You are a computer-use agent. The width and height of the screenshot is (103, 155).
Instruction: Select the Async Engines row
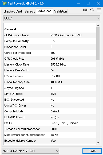pyautogui.click(x=50, y=88)
